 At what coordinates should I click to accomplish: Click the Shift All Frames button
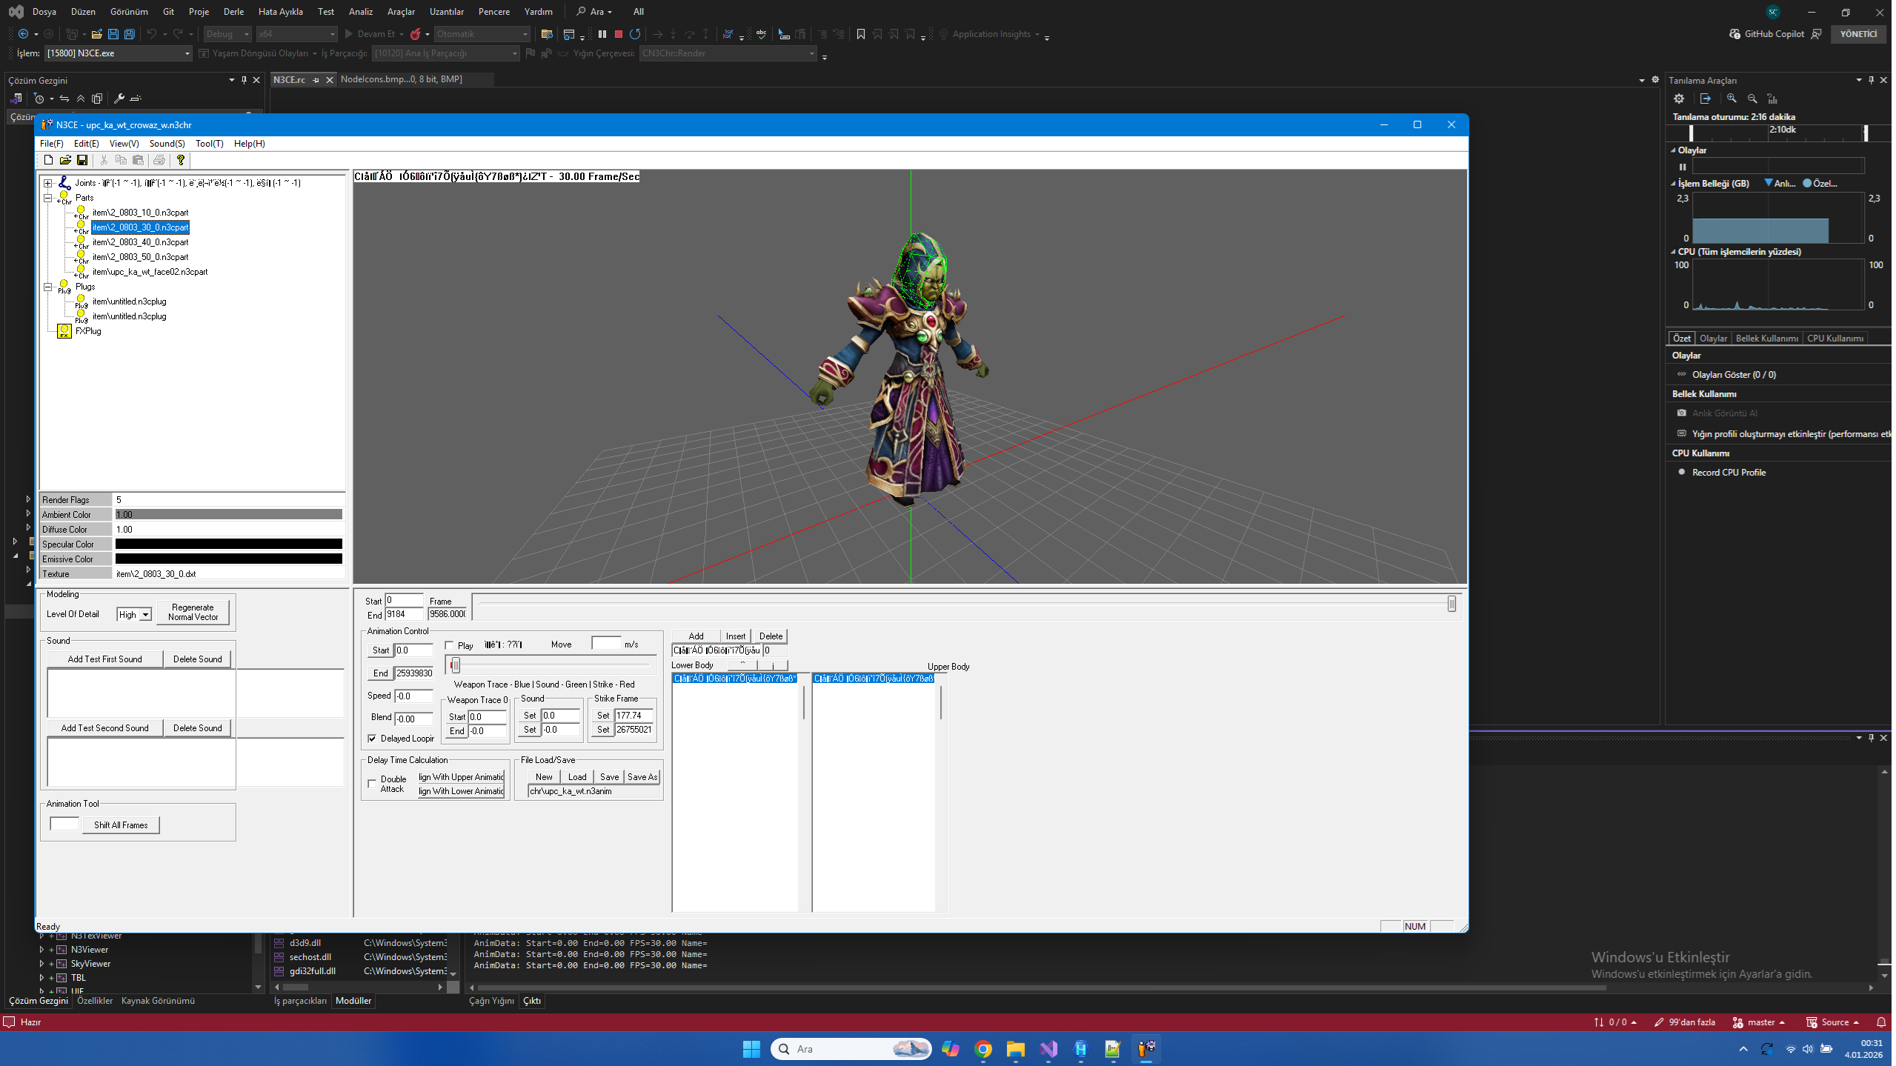(x=121, y=825)
